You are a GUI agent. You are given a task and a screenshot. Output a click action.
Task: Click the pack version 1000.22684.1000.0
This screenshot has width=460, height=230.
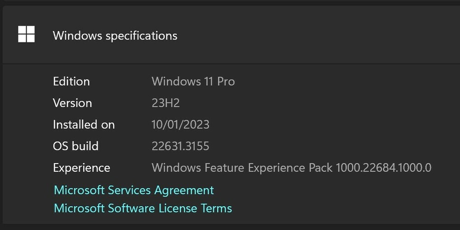coord(384,168)
